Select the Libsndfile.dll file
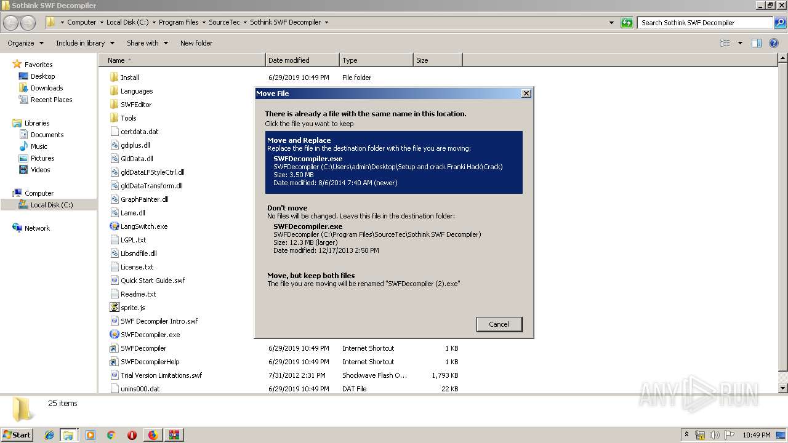This screenshot has width=788, height=443. [139, 253]
